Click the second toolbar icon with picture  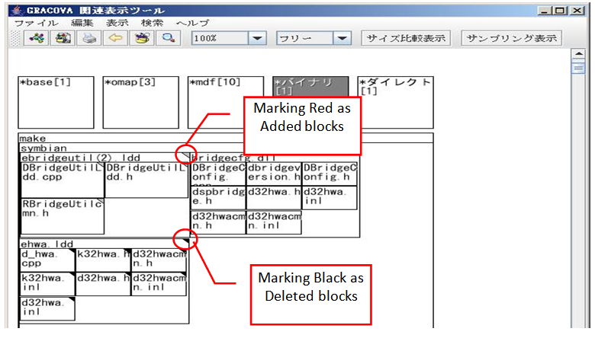64,38
